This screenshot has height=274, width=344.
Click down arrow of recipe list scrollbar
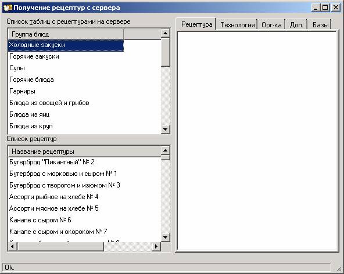[165, 237]
